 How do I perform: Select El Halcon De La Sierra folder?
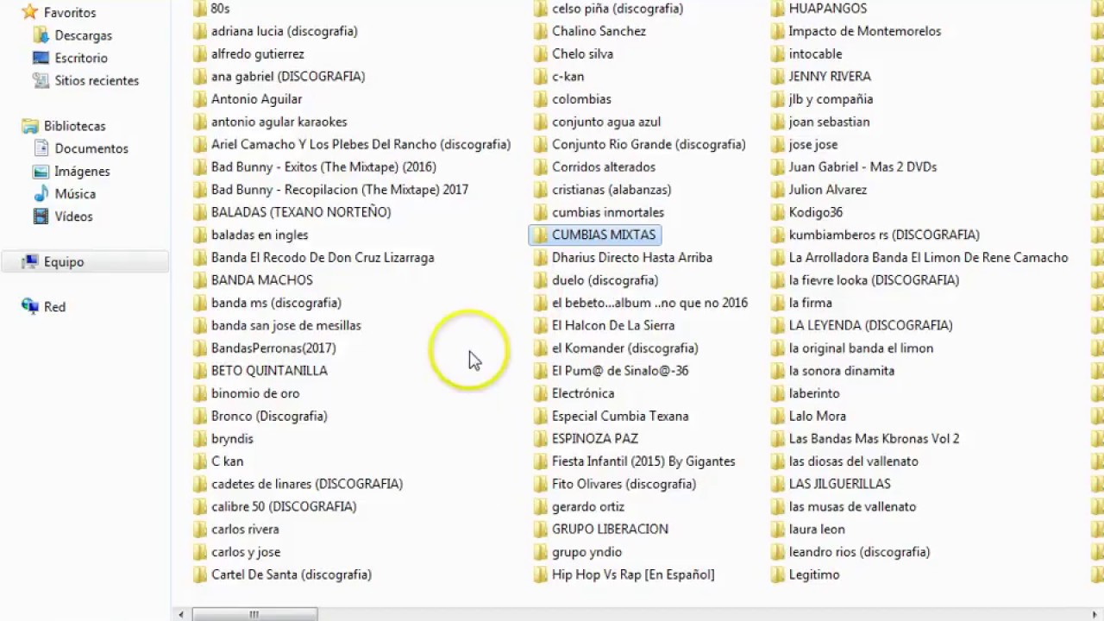[x=613, y=325]
